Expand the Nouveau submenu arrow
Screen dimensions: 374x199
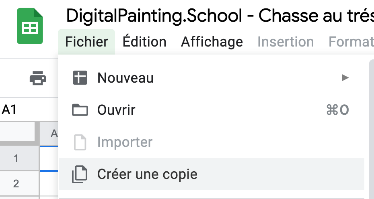[345, 78]
